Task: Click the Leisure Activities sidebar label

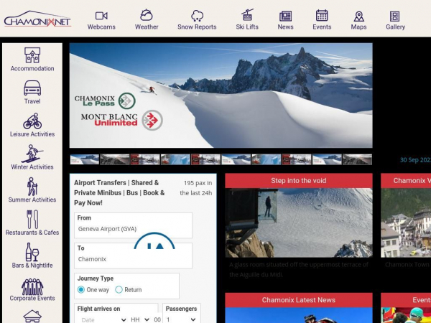Action: click(32, 134)
